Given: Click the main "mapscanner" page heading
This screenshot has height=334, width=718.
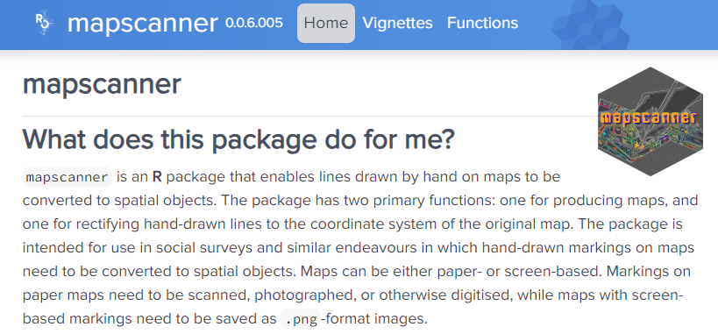Looking at the screenshot, I should [x=102, y=85].
